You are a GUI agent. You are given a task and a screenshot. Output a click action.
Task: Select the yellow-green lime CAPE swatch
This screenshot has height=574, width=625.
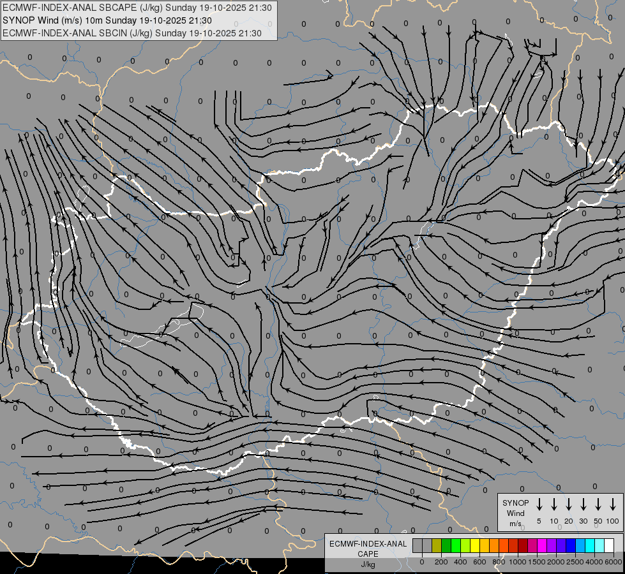[465, 545]
